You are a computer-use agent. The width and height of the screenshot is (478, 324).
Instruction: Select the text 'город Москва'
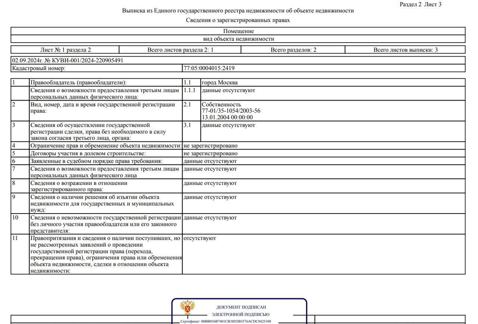click(220, 82)
